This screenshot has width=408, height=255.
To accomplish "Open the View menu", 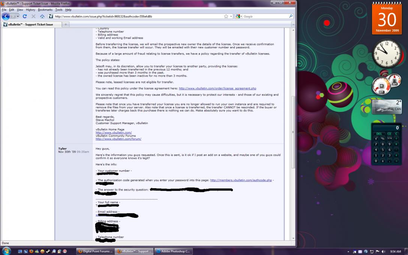I will tap(20, 10).
